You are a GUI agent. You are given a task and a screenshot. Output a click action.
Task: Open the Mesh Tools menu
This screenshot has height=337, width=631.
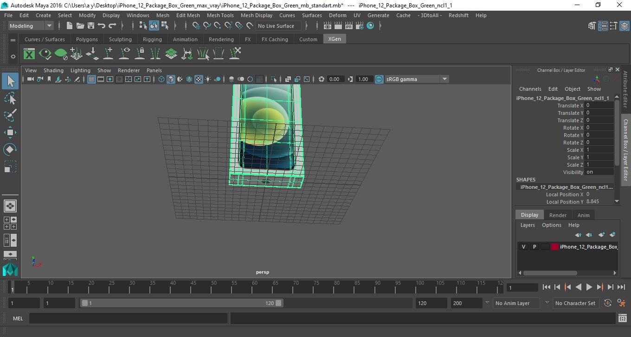pos(220,15)
